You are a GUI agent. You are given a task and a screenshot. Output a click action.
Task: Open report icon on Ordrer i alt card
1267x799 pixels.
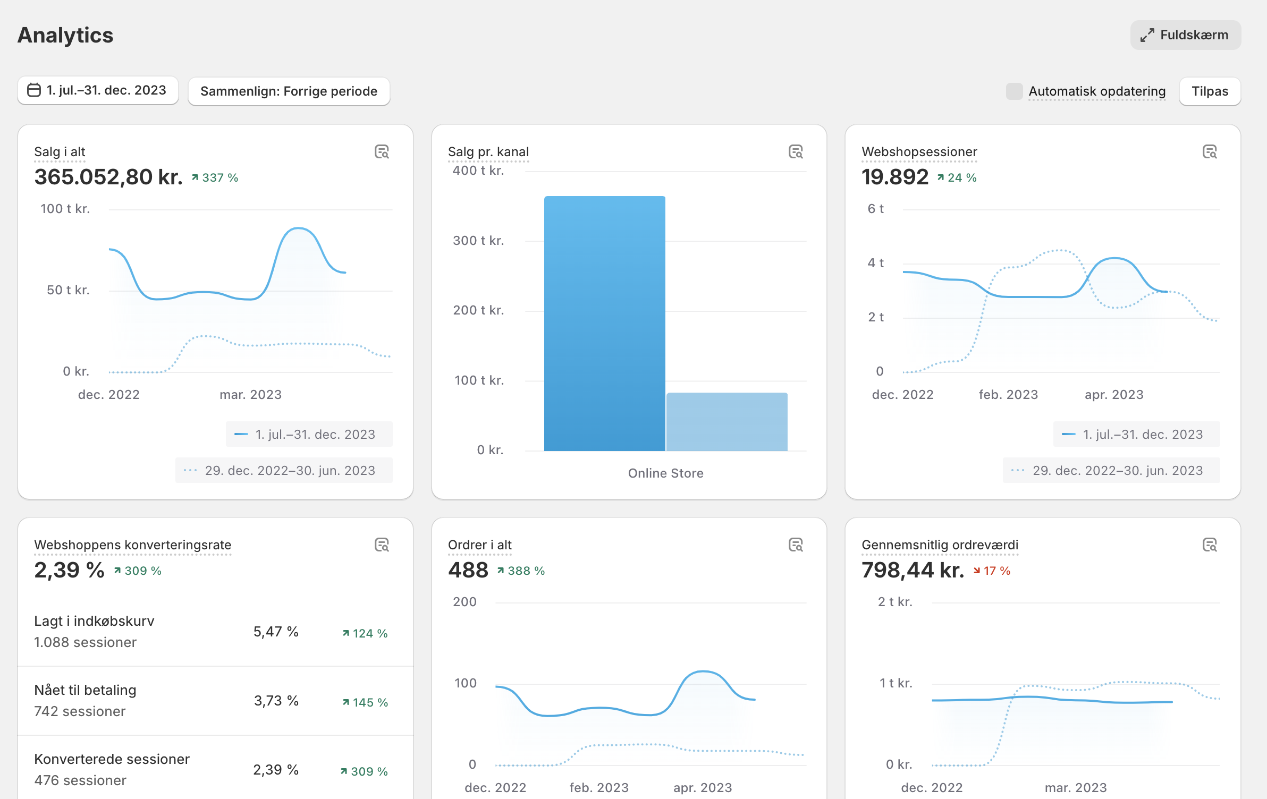pyautogui.click(x=795, y=545)
